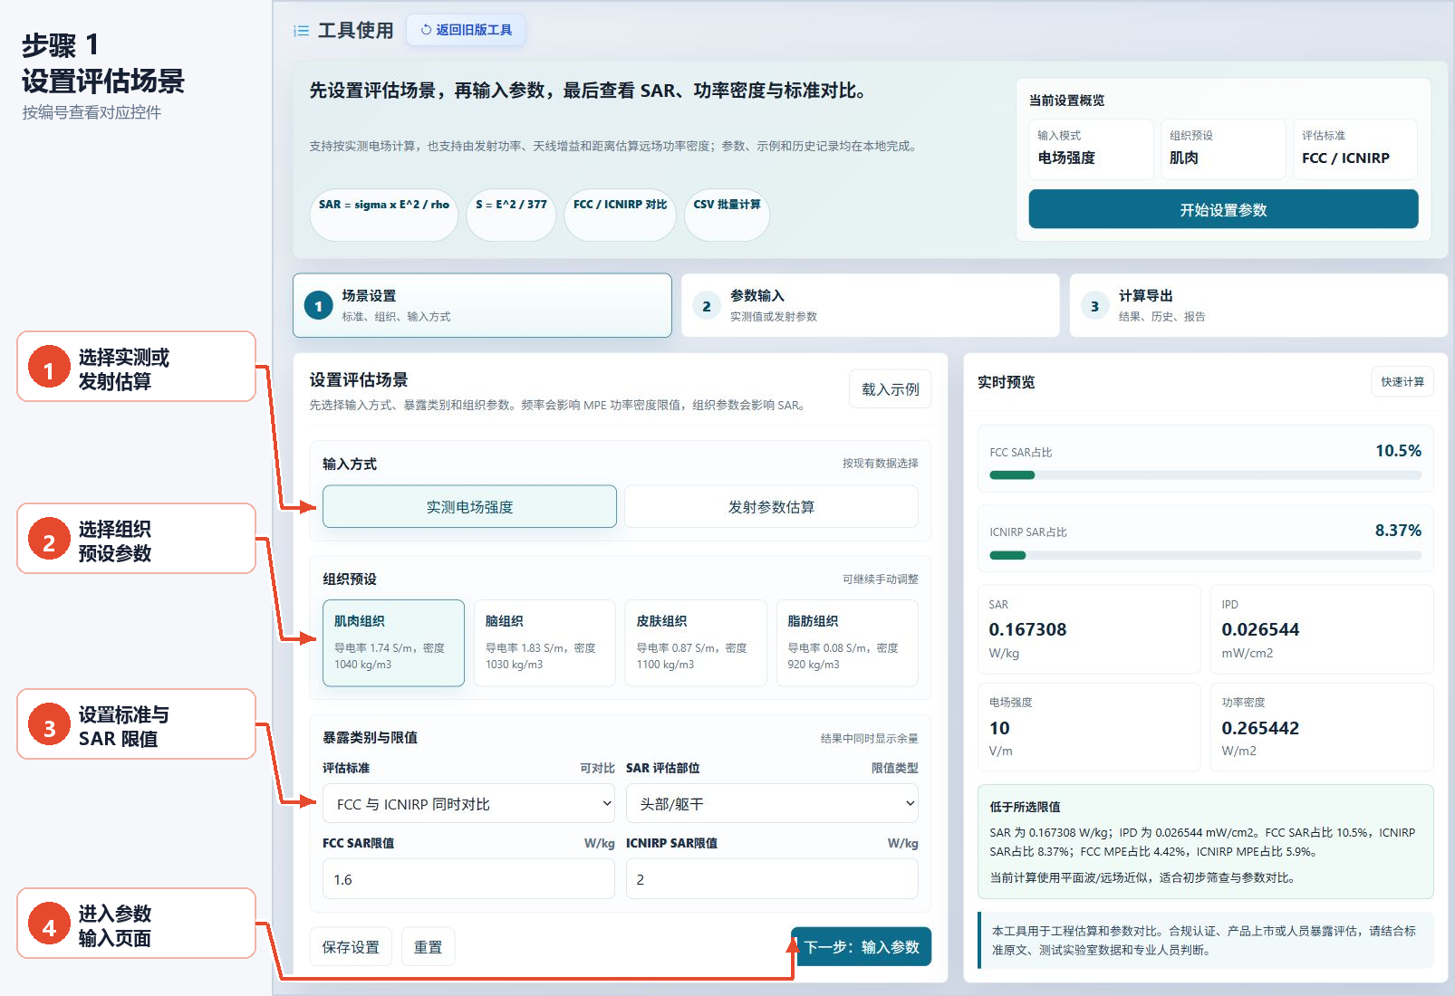Screen dimensions: 1455x996
Task: Click 快速计算 button
Action: 1402,382
